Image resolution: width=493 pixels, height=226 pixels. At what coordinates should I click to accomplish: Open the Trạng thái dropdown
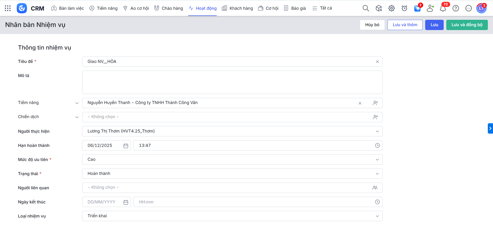tap(377, 174)
